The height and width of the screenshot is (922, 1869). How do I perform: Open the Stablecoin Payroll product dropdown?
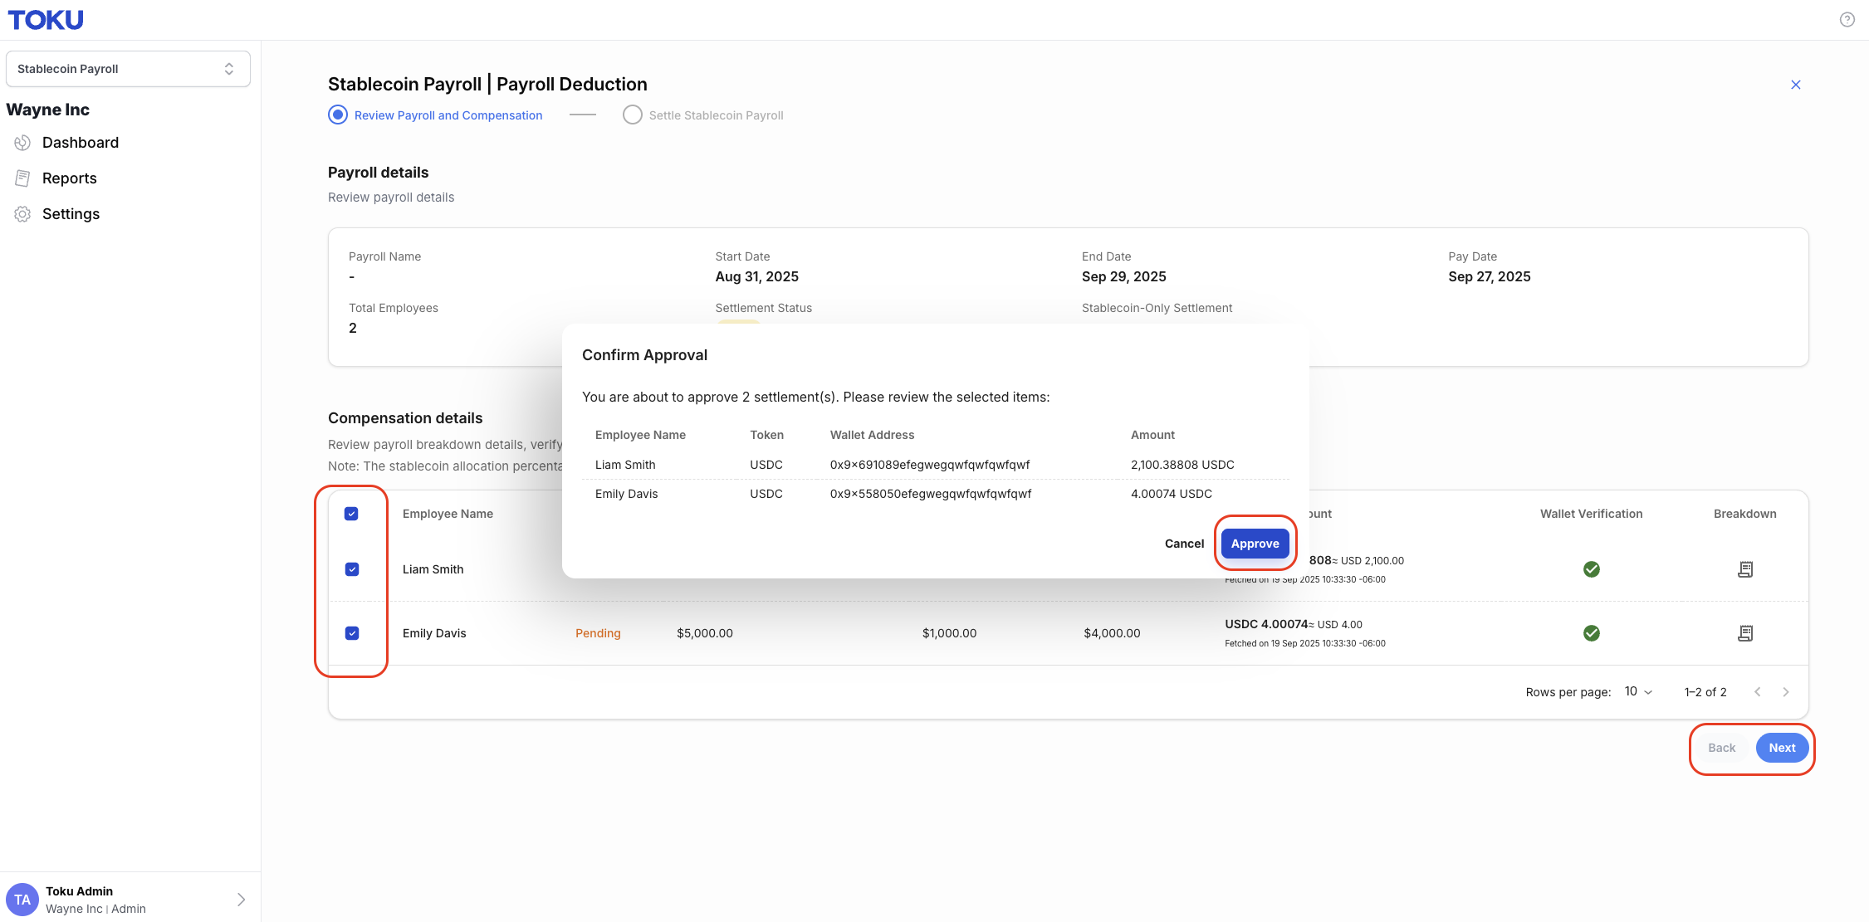pos(128,69)
